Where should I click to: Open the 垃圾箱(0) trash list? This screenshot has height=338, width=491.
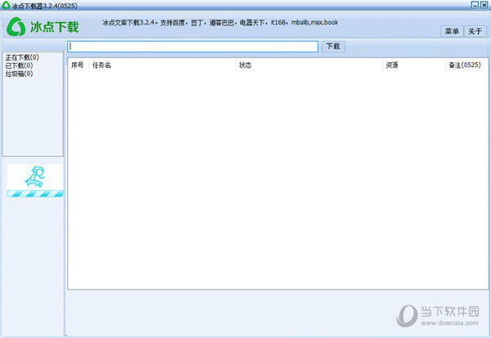tap(18, 74)
